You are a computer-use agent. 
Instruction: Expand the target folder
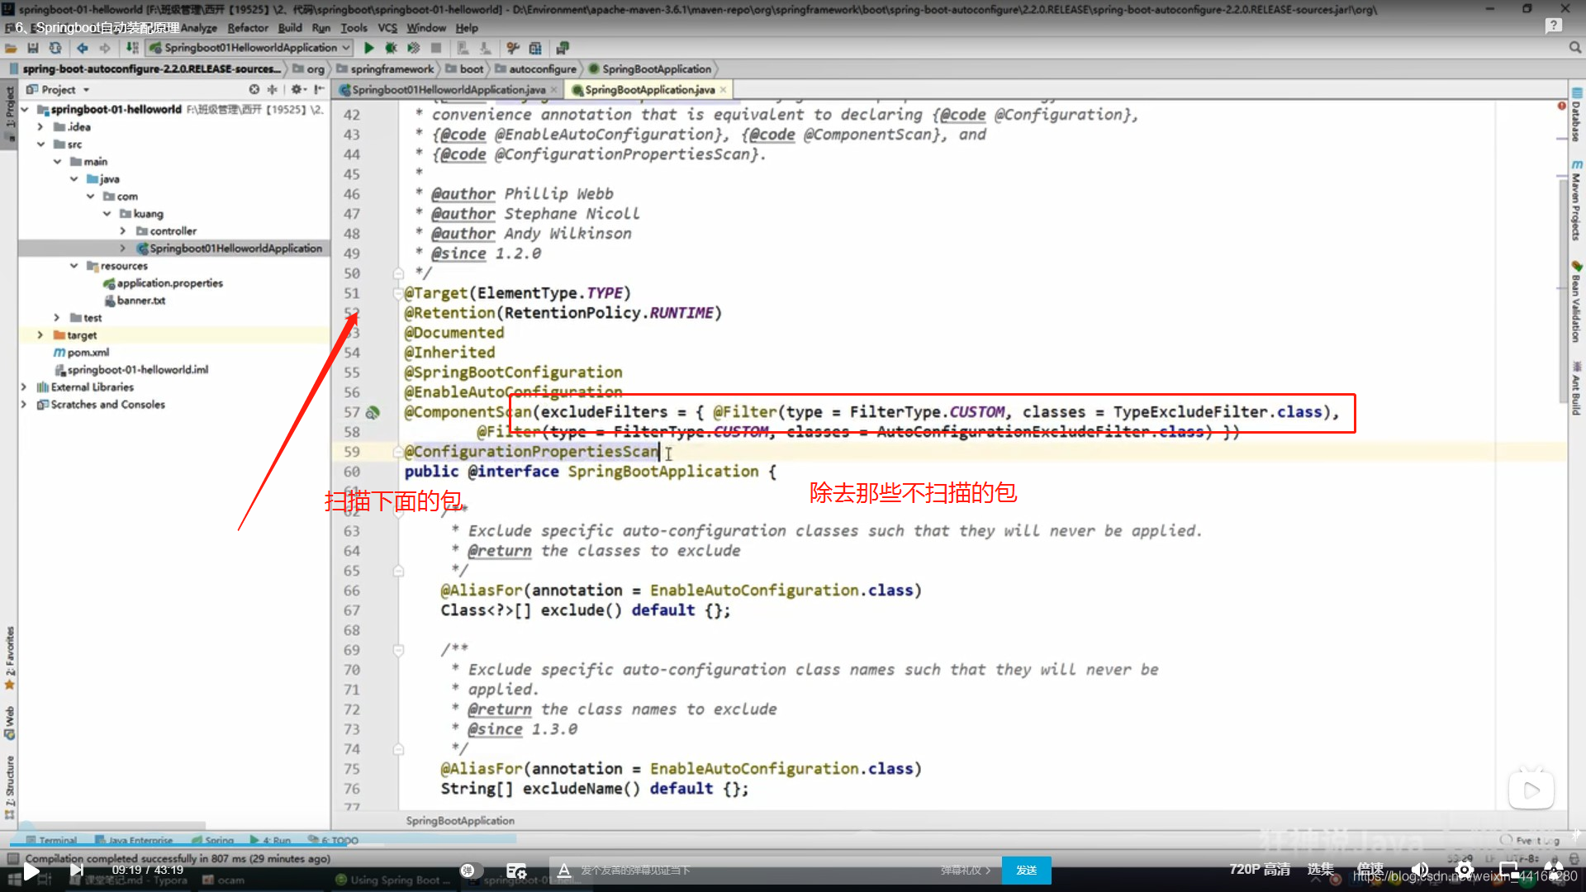coord(40,335)
